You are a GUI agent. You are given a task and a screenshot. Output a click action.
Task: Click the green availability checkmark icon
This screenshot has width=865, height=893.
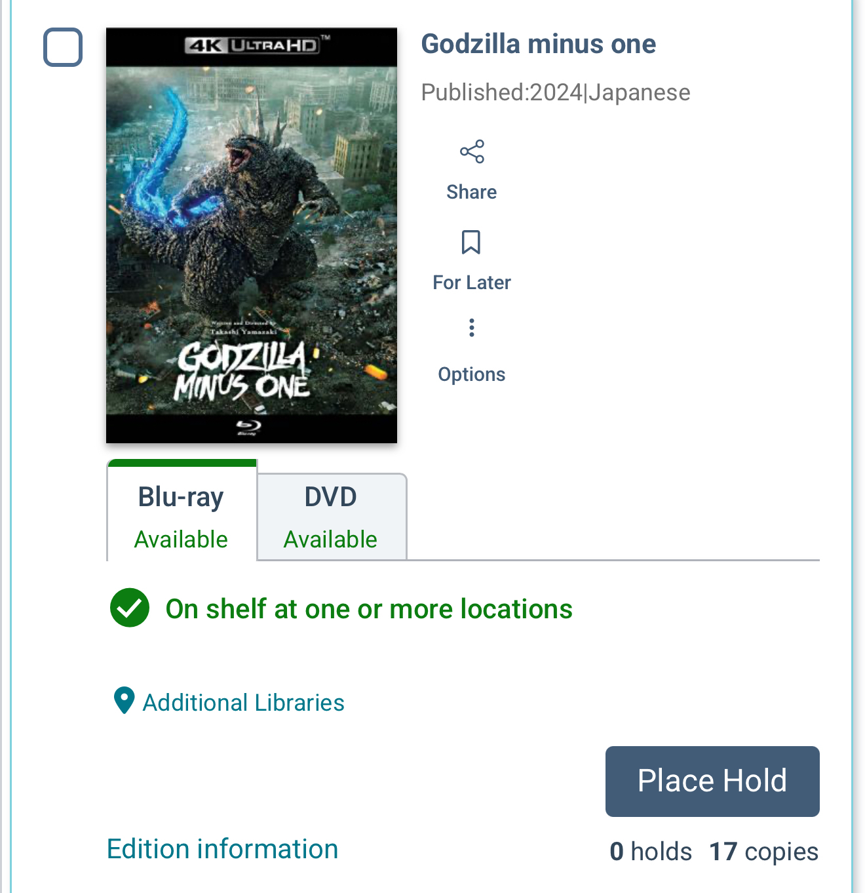130,608
